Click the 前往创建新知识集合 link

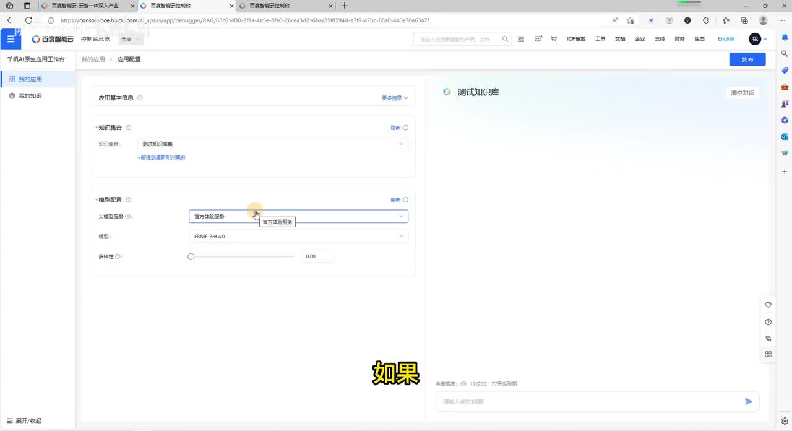161,157
